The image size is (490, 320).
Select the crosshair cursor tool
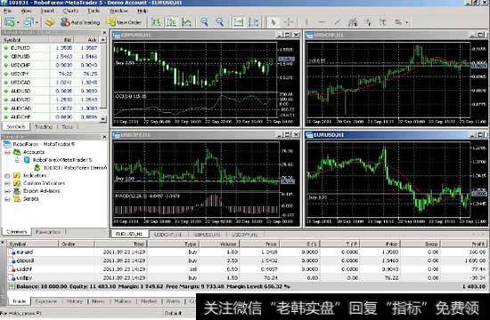pos(288,22)
